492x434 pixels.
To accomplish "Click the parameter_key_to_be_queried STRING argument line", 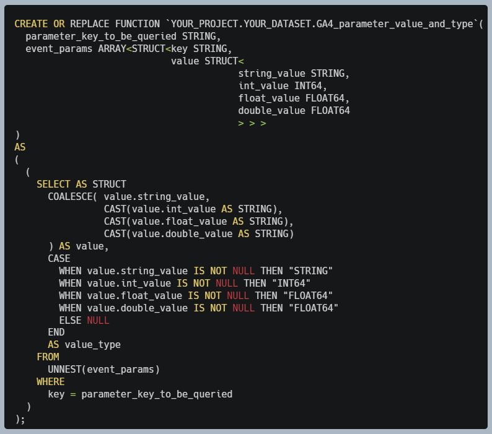I will click(x=123, y=37).
